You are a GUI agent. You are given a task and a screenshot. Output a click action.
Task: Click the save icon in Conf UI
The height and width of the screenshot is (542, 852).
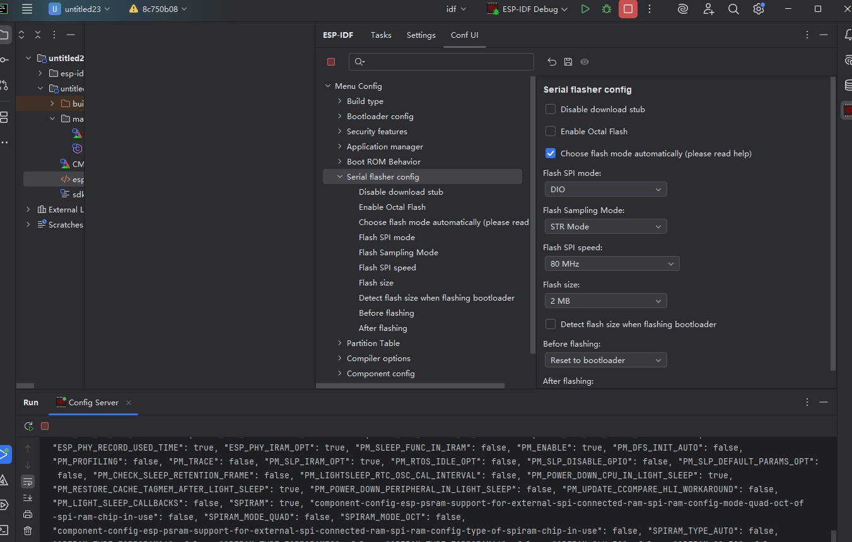(568, 62)
